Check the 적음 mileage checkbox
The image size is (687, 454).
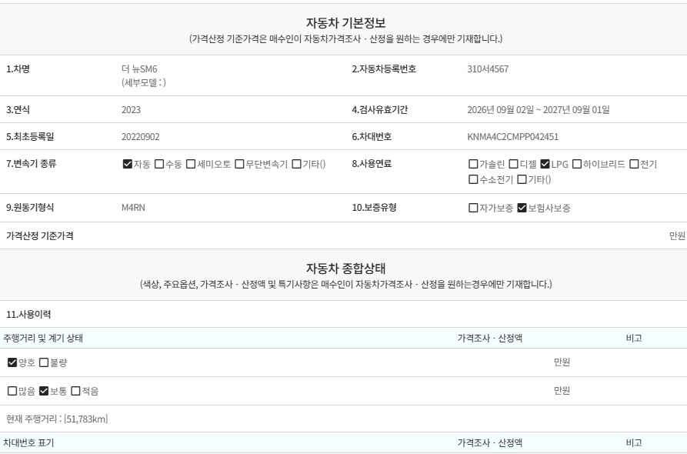76,391
